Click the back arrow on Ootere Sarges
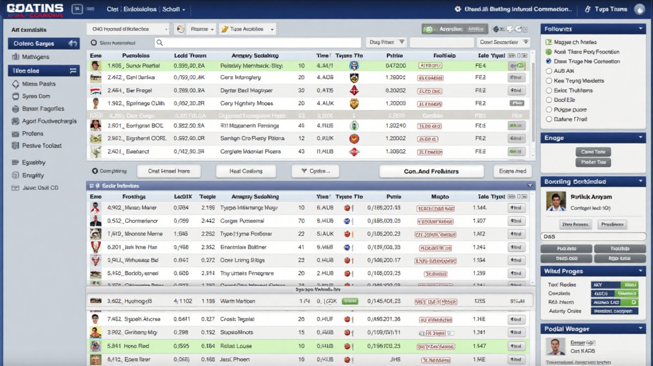This screenshot has width=653, height=366. click(72, 44)
